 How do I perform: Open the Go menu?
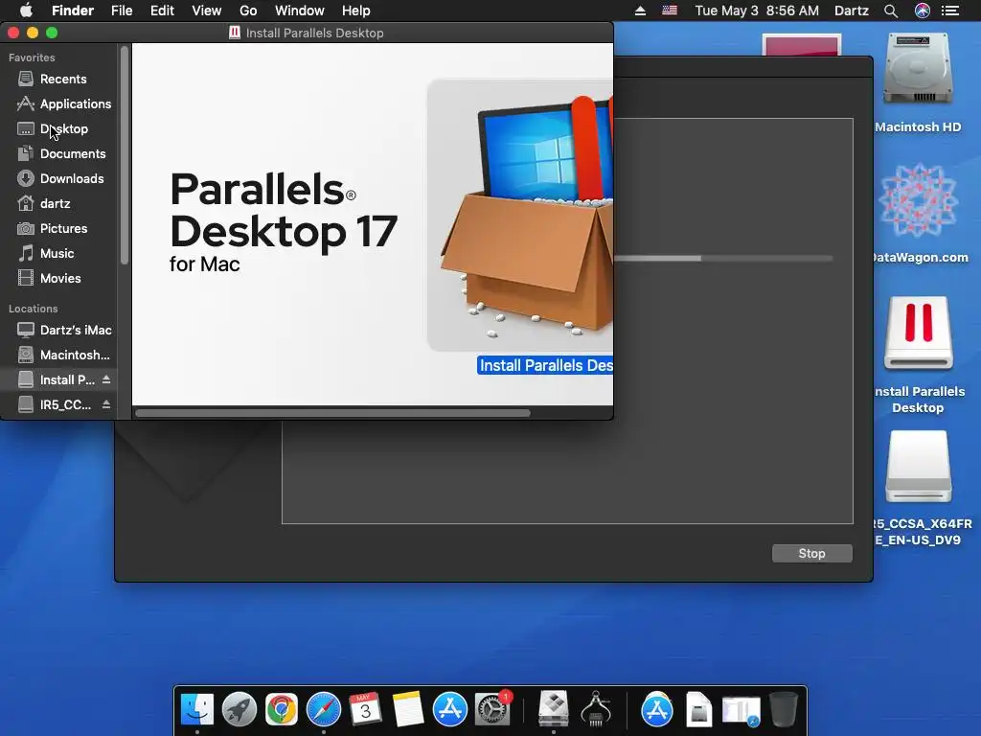(x=248, y=11)
